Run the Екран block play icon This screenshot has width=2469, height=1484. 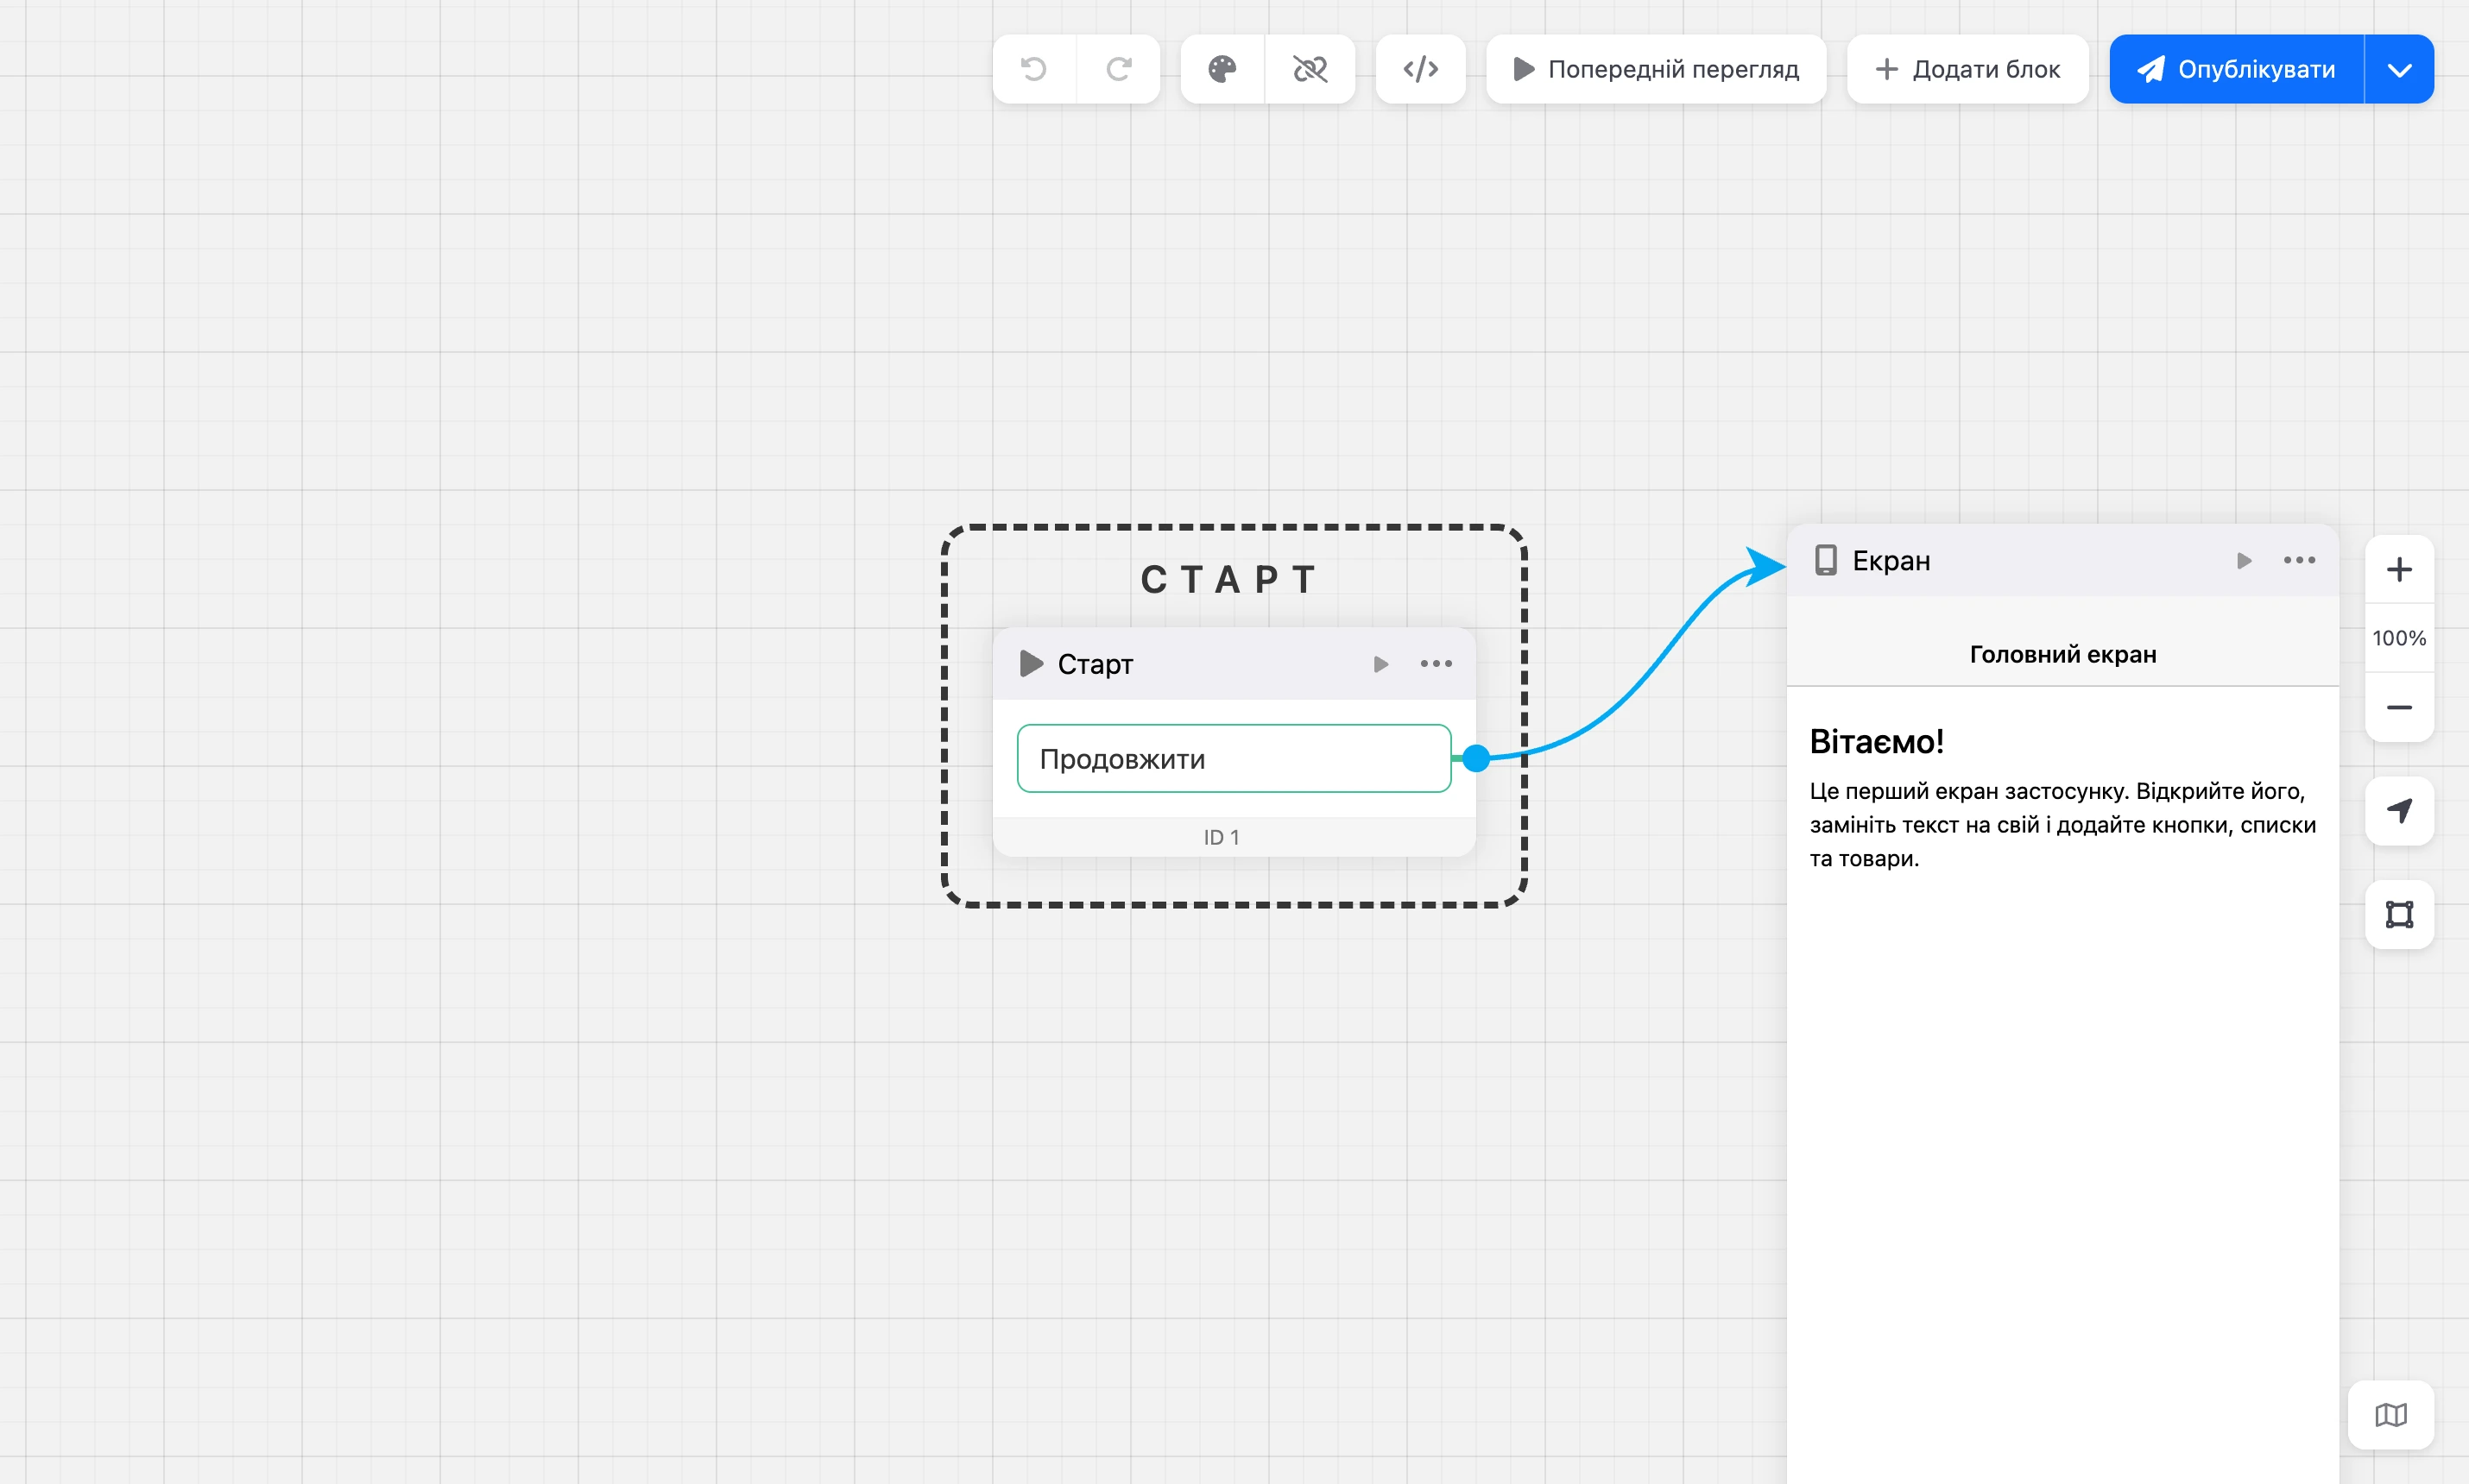coord(2244,561)
